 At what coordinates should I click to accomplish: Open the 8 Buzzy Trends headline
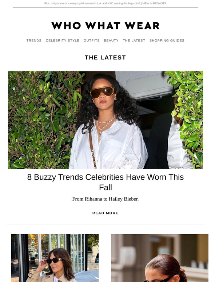pos(105,182)
